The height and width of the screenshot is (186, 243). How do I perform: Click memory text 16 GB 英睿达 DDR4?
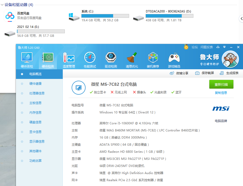tap(123, 138)
